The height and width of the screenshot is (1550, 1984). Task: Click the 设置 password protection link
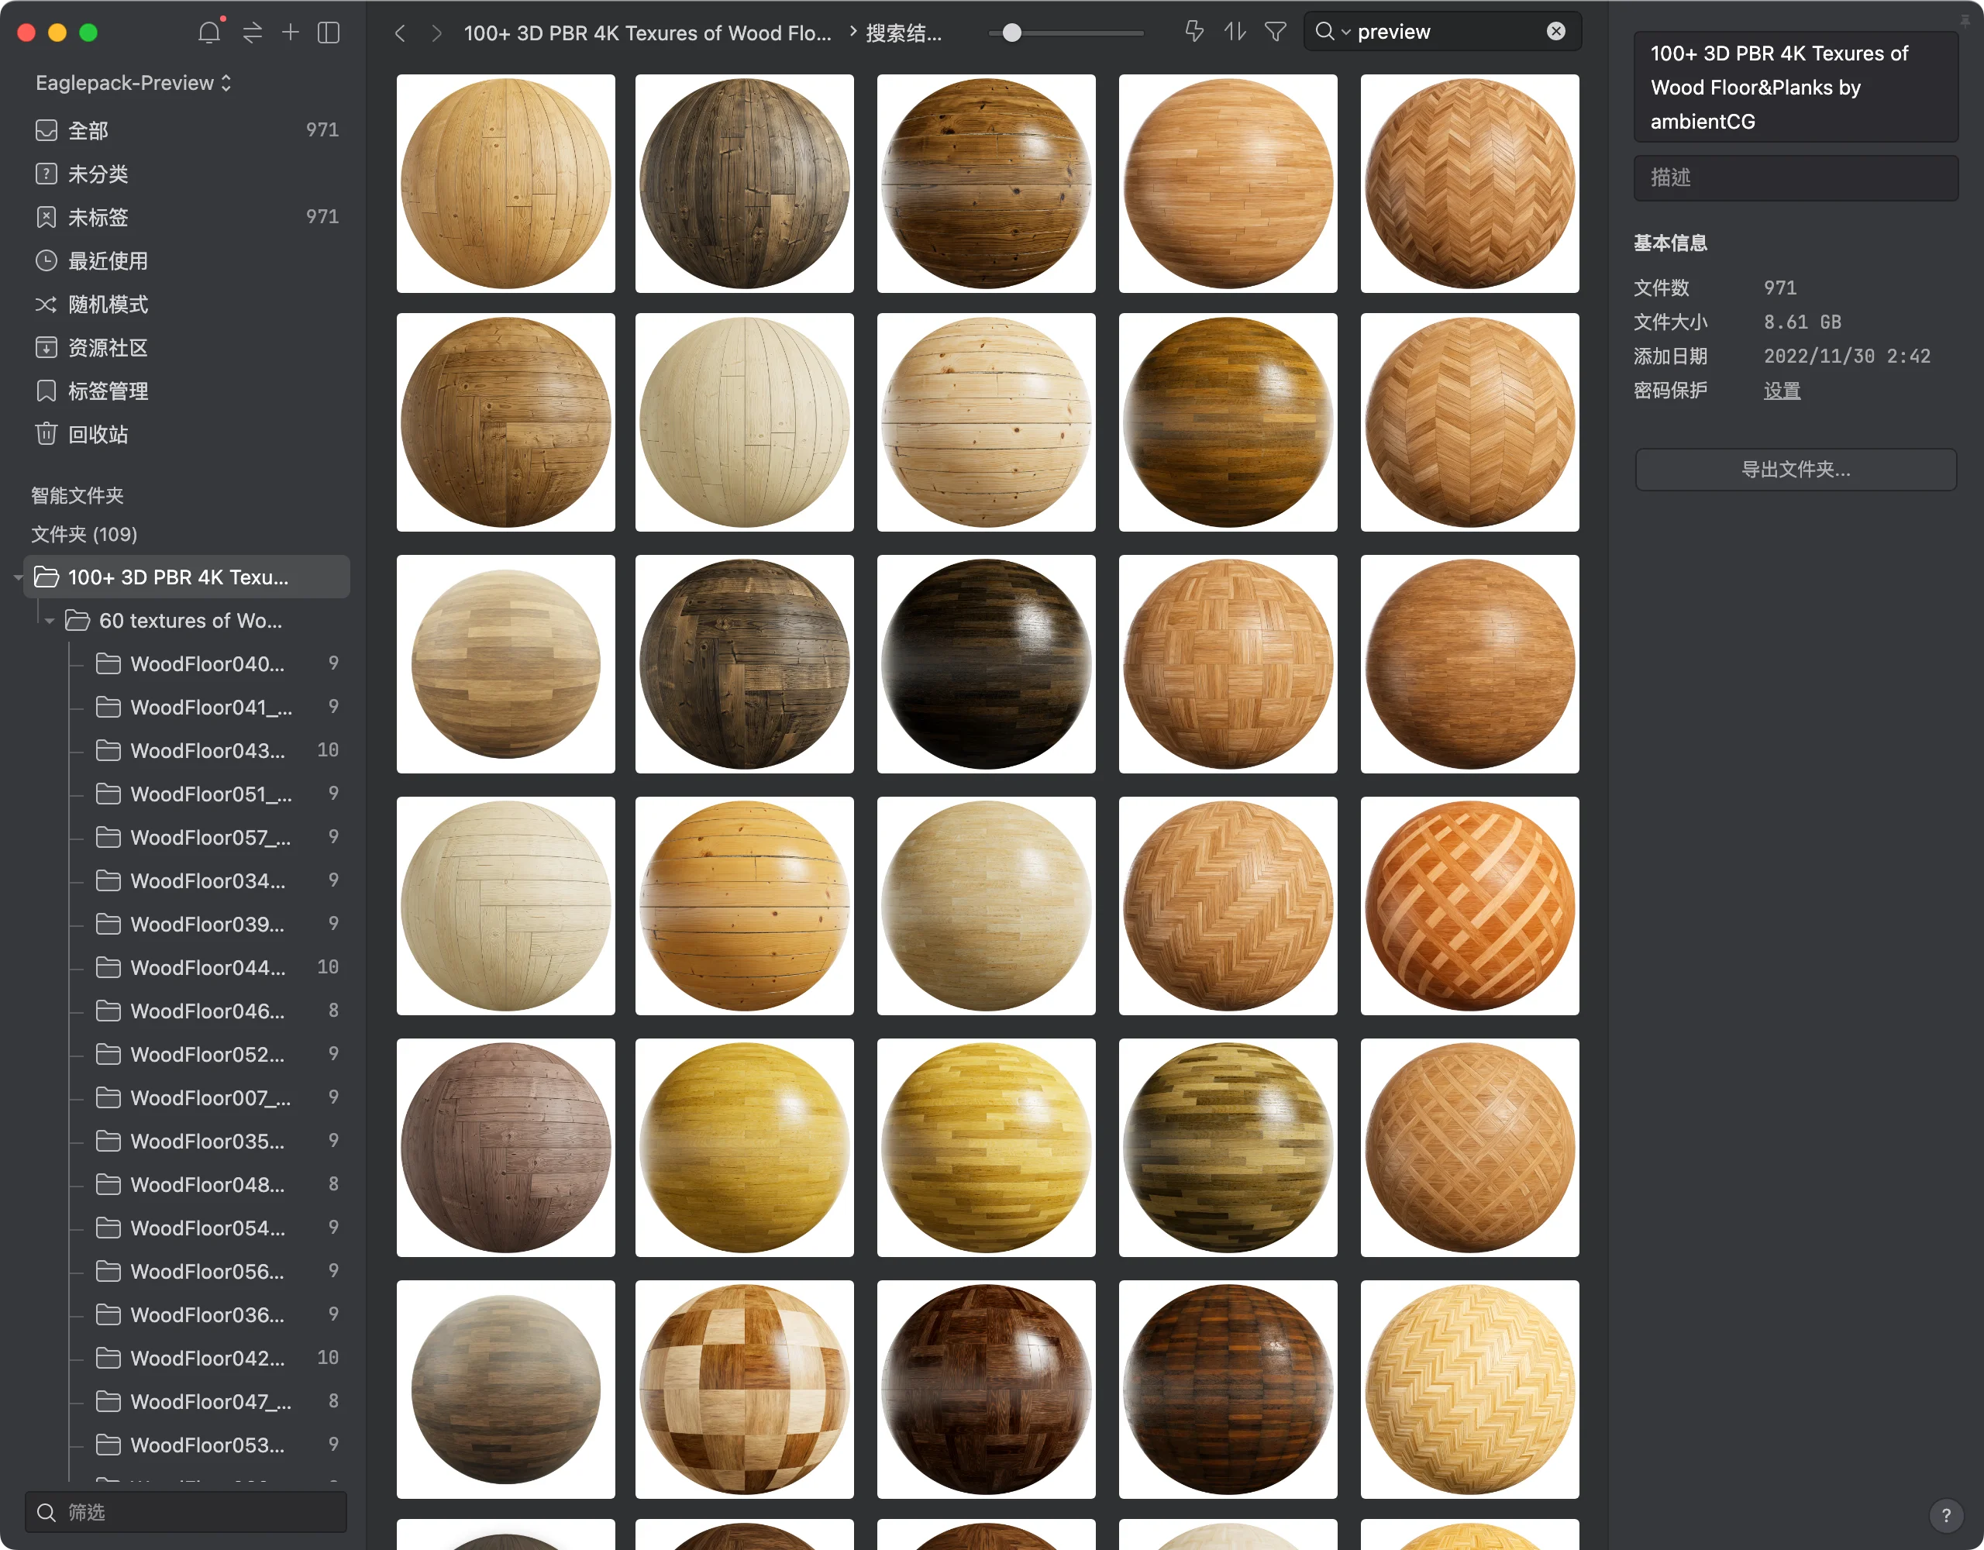click(x=1782, y=391)
